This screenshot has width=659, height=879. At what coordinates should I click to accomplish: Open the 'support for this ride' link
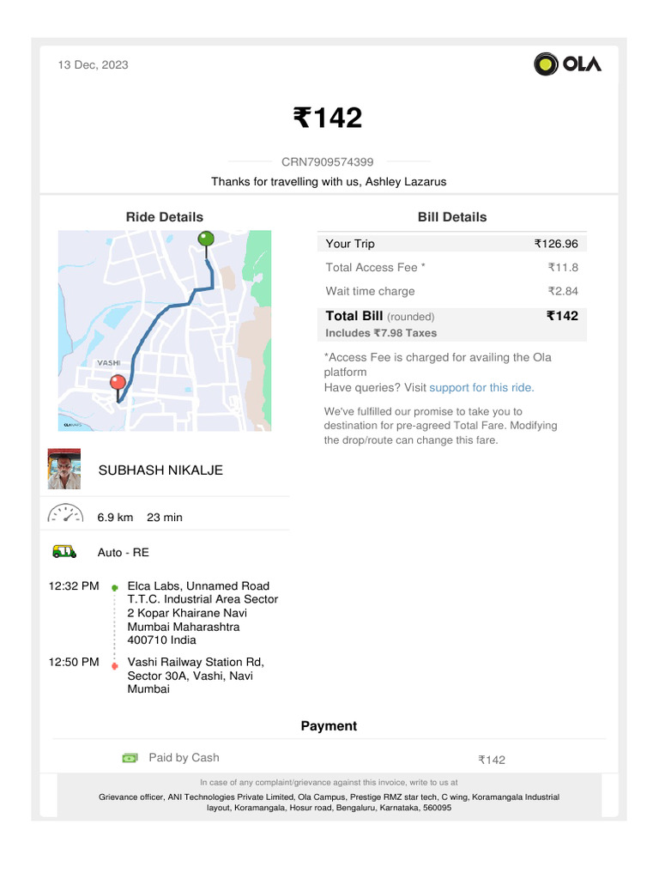[481, 387]
